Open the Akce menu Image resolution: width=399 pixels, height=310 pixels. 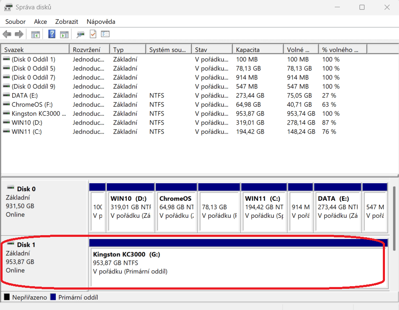(x=40, y=22)
